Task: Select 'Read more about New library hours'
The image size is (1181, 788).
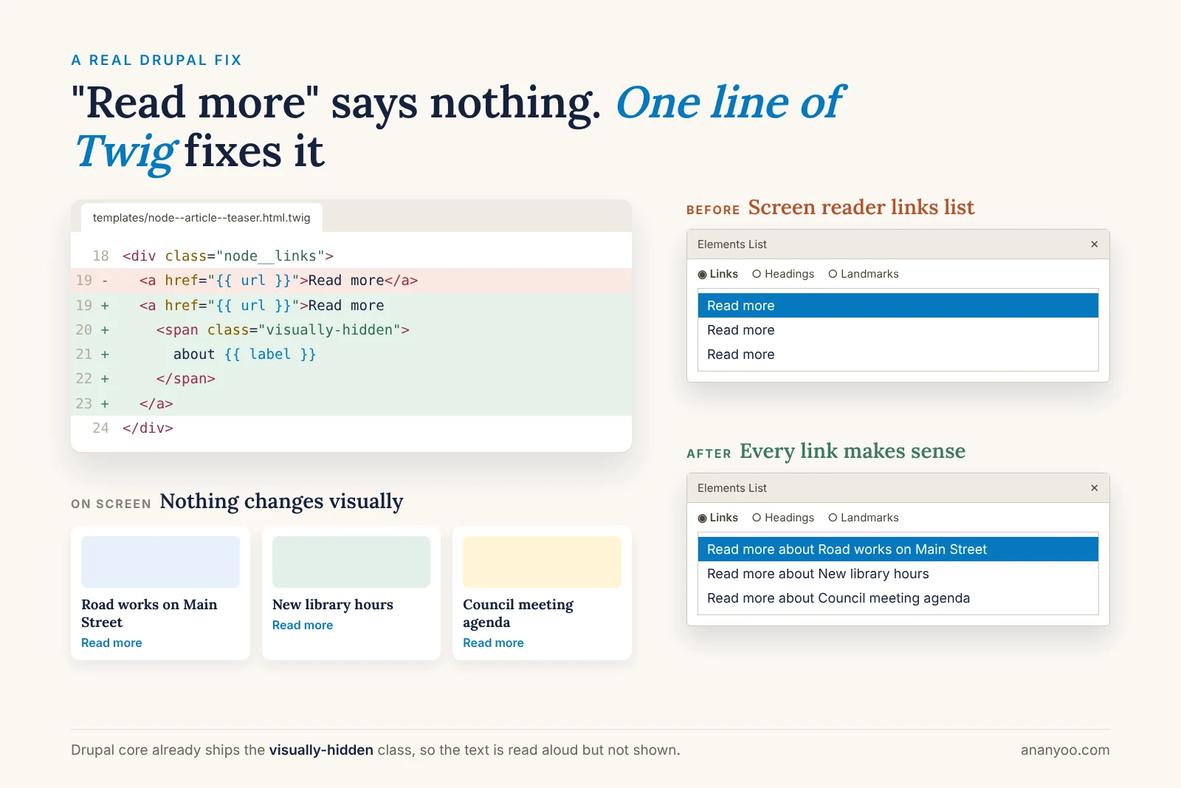Action: (x=898, y=574)
